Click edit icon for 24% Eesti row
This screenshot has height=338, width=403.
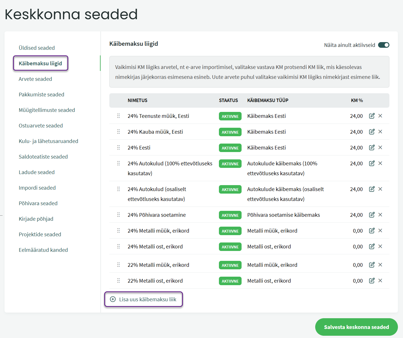pos(372,148)
